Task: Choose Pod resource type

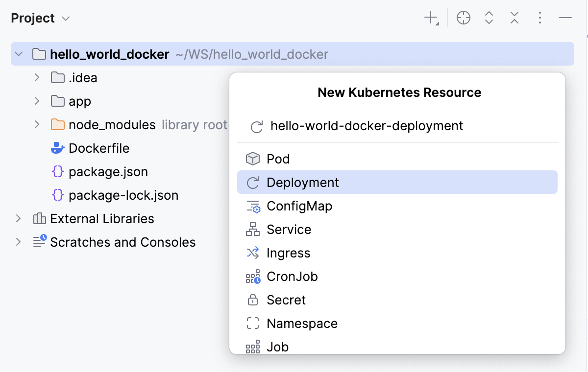Action: pos(397,159)
